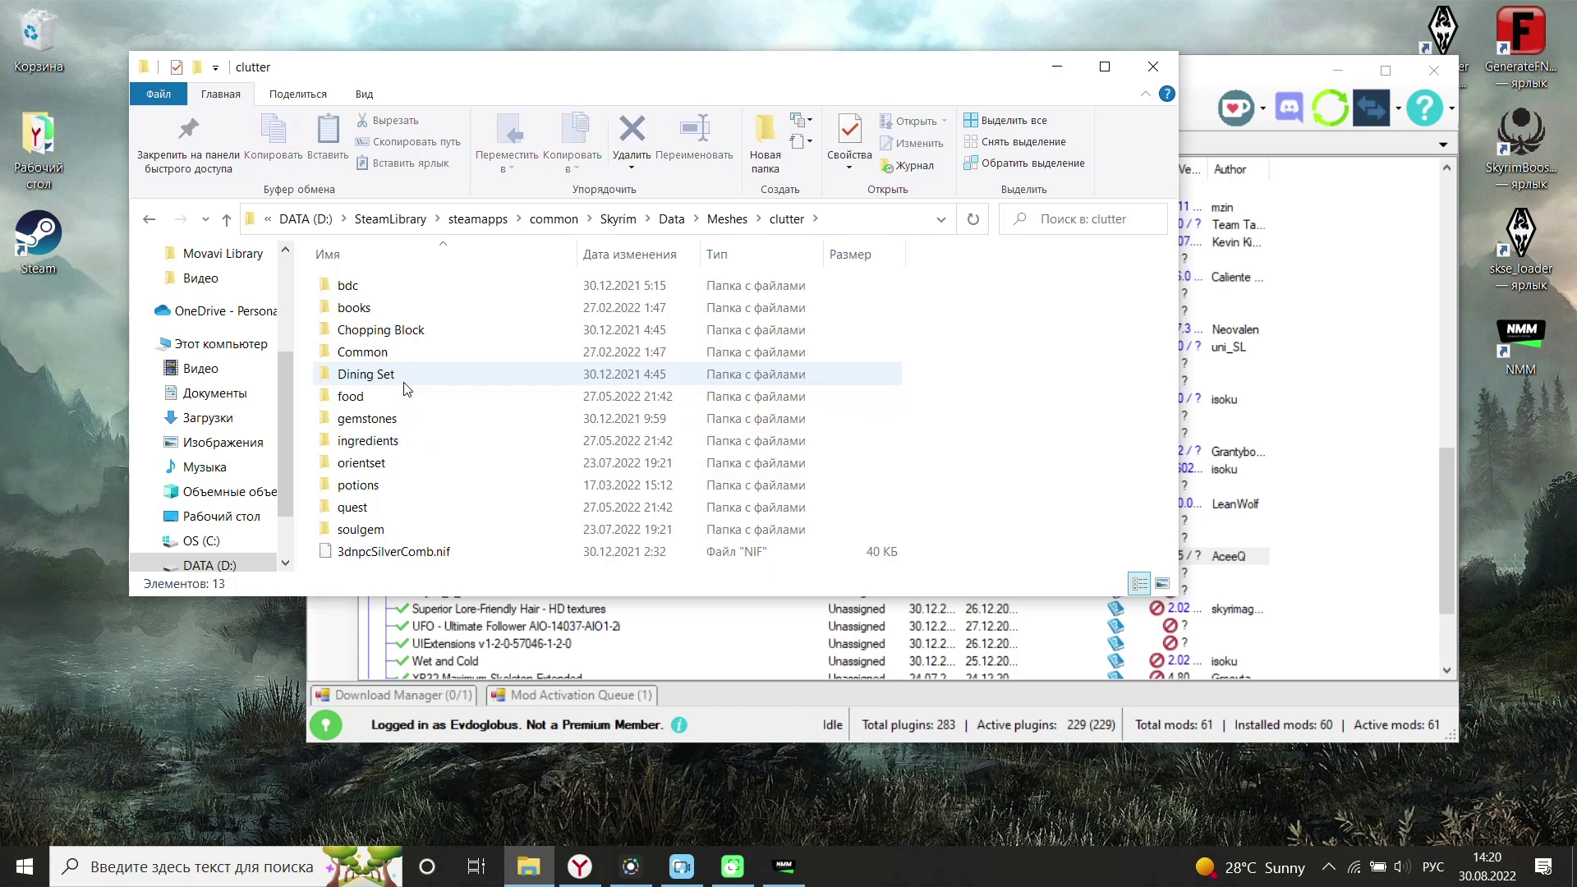
Task: Open the Вид ribbon tab
Action: point(364,94)
